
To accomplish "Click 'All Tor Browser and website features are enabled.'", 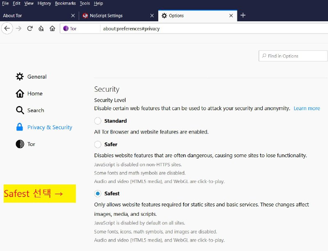I will pos(151,132).
